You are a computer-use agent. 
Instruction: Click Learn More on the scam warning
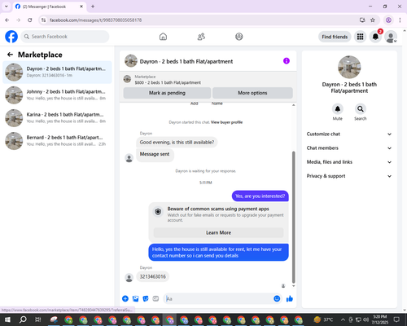[x=218, y=233]
